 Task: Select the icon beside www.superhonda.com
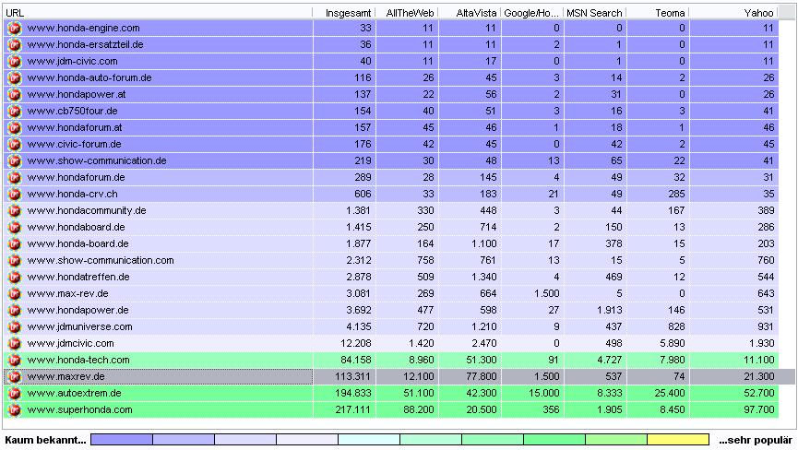[x=14, y=410]
